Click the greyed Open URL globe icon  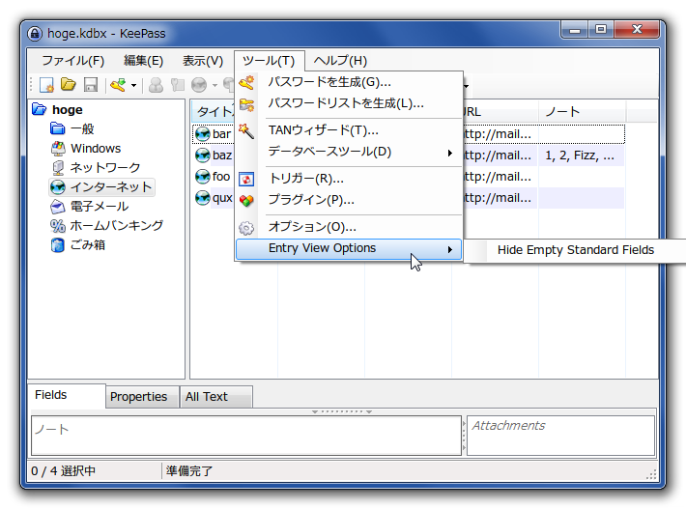[x=199, y=85]
